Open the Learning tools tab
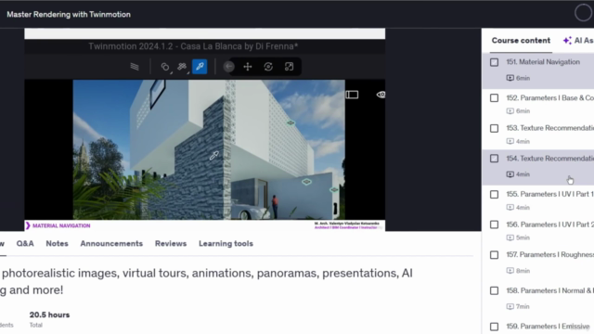The width and height of the screenshot is (594, 334). 226,243
